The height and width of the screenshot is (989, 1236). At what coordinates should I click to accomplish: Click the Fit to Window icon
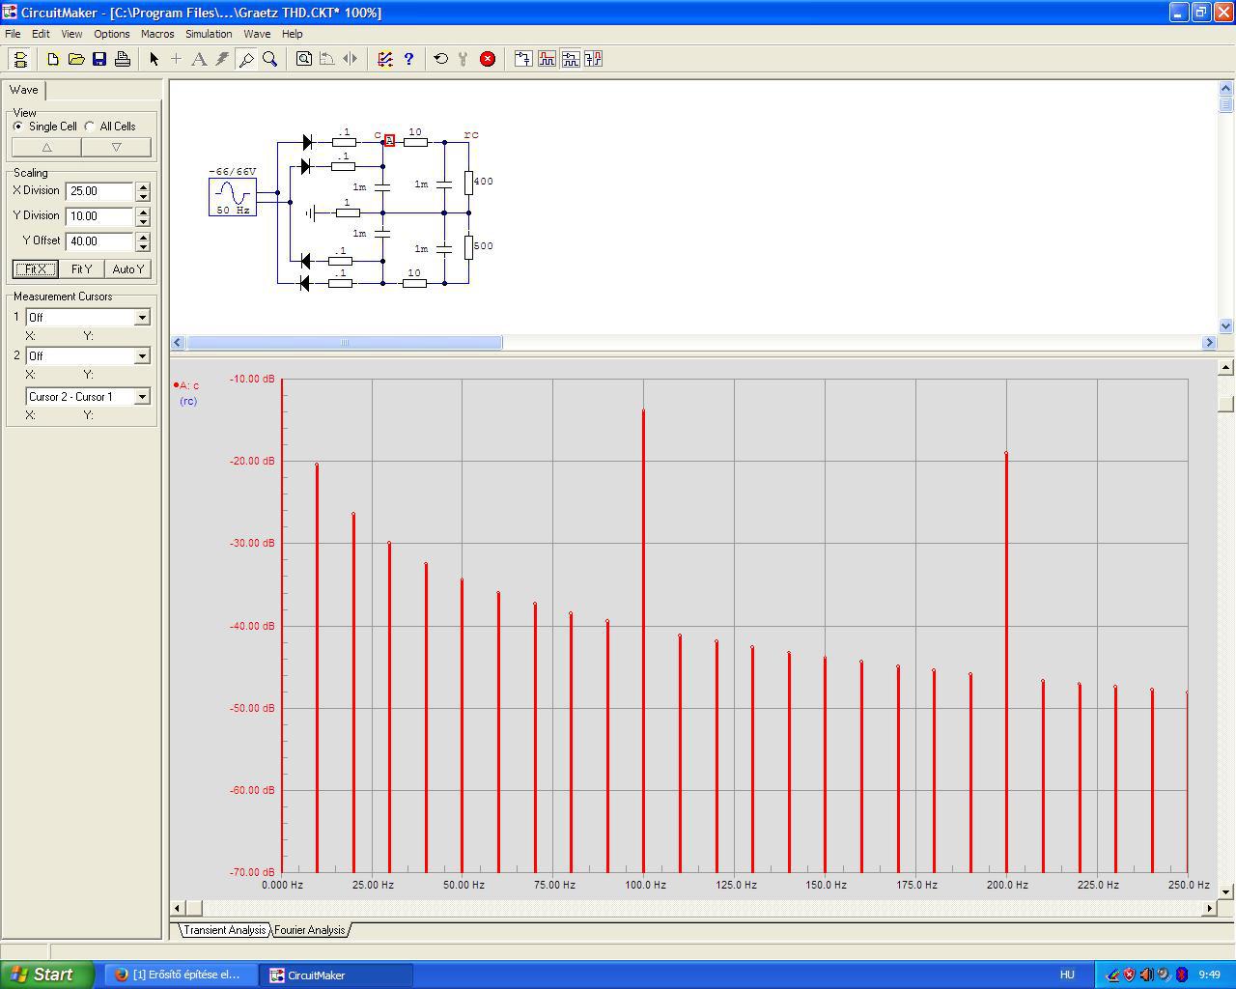pyautogui.click(x=304, y=59)
